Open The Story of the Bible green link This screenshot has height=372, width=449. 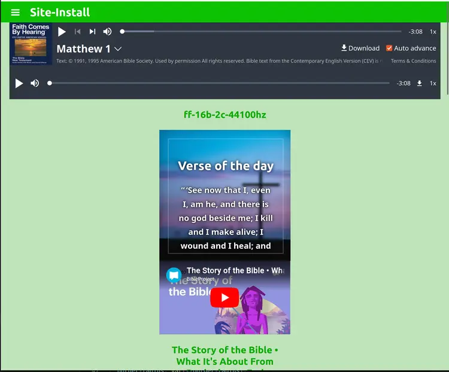click(224, 356)
